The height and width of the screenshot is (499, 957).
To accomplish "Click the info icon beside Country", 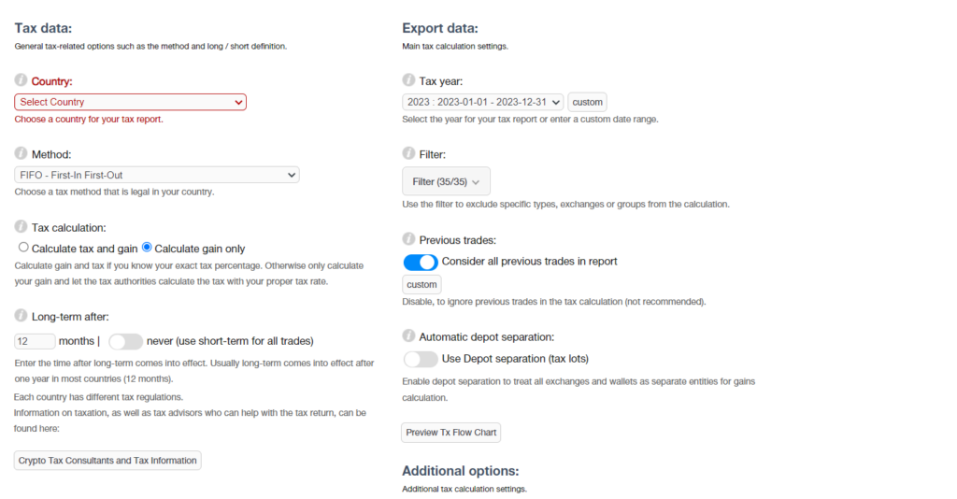I will coord(21,80).
